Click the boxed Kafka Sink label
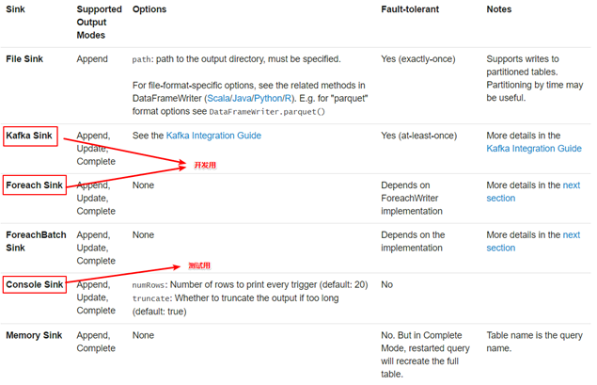 pyautogui.click(x=30, y=136)
